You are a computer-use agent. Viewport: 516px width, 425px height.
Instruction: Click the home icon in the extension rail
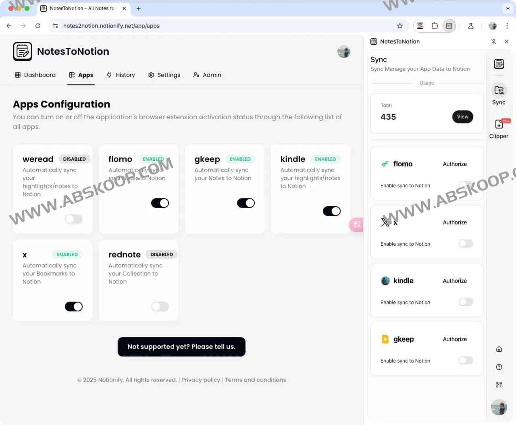(x=499, y=349)
